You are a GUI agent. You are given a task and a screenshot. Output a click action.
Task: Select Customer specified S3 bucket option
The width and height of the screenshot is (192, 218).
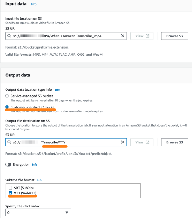(x=7, y=107)
